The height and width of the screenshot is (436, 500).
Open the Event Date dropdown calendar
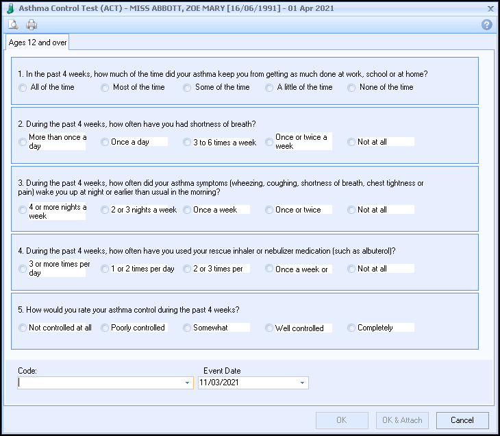(302, 383)
